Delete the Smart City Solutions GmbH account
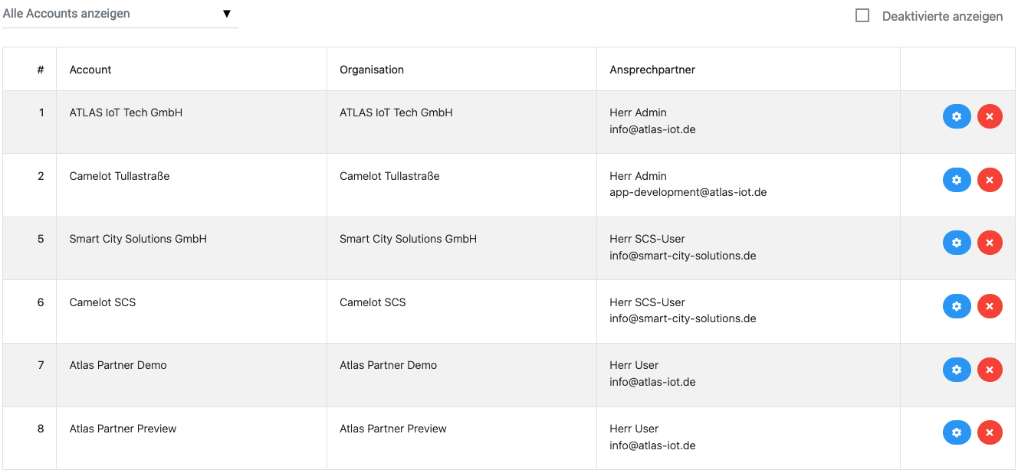 (x=990, y=243)
